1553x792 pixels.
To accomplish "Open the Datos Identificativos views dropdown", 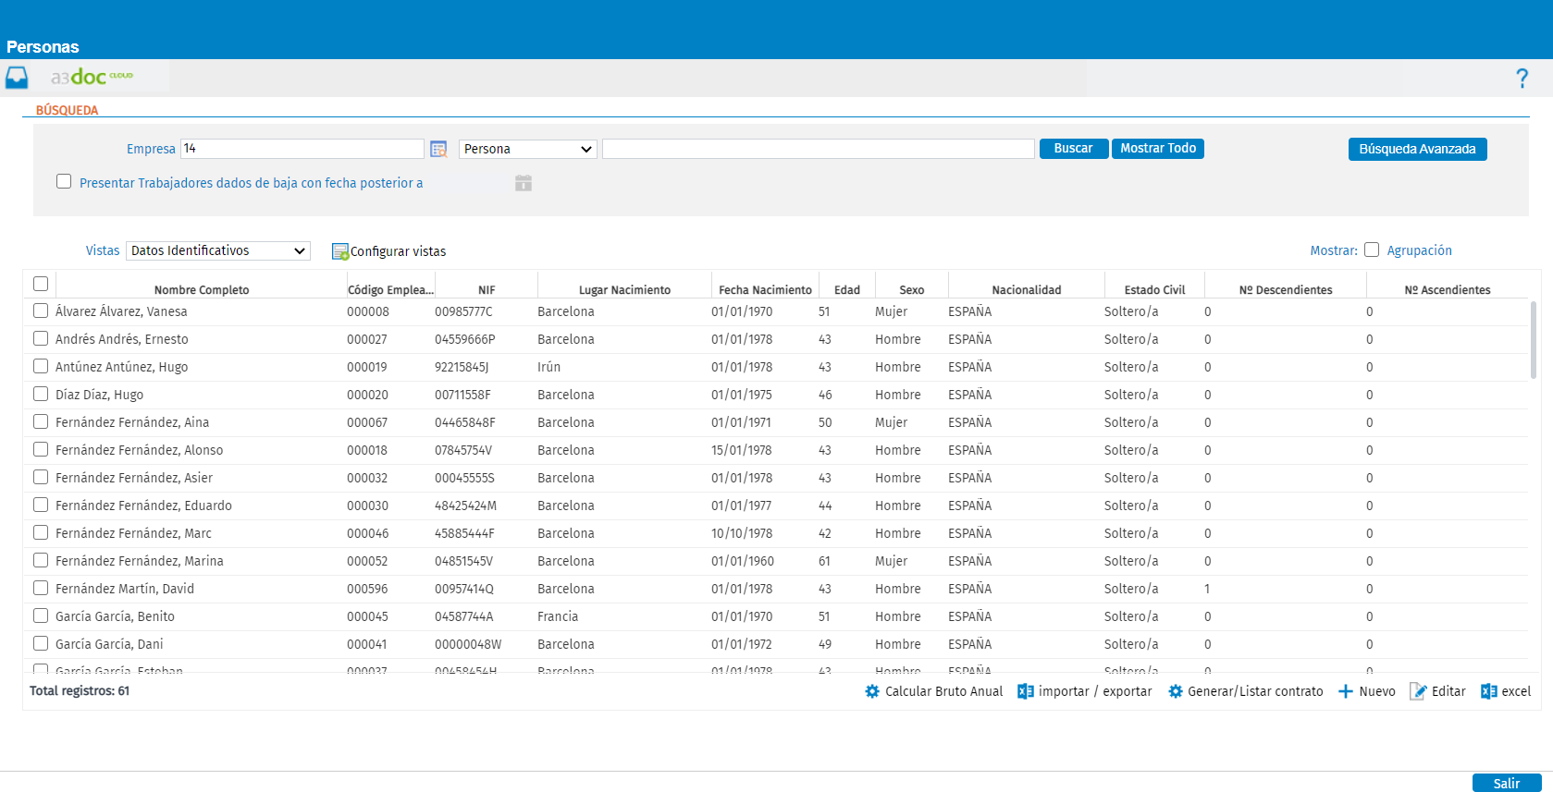I will [218, 250].
